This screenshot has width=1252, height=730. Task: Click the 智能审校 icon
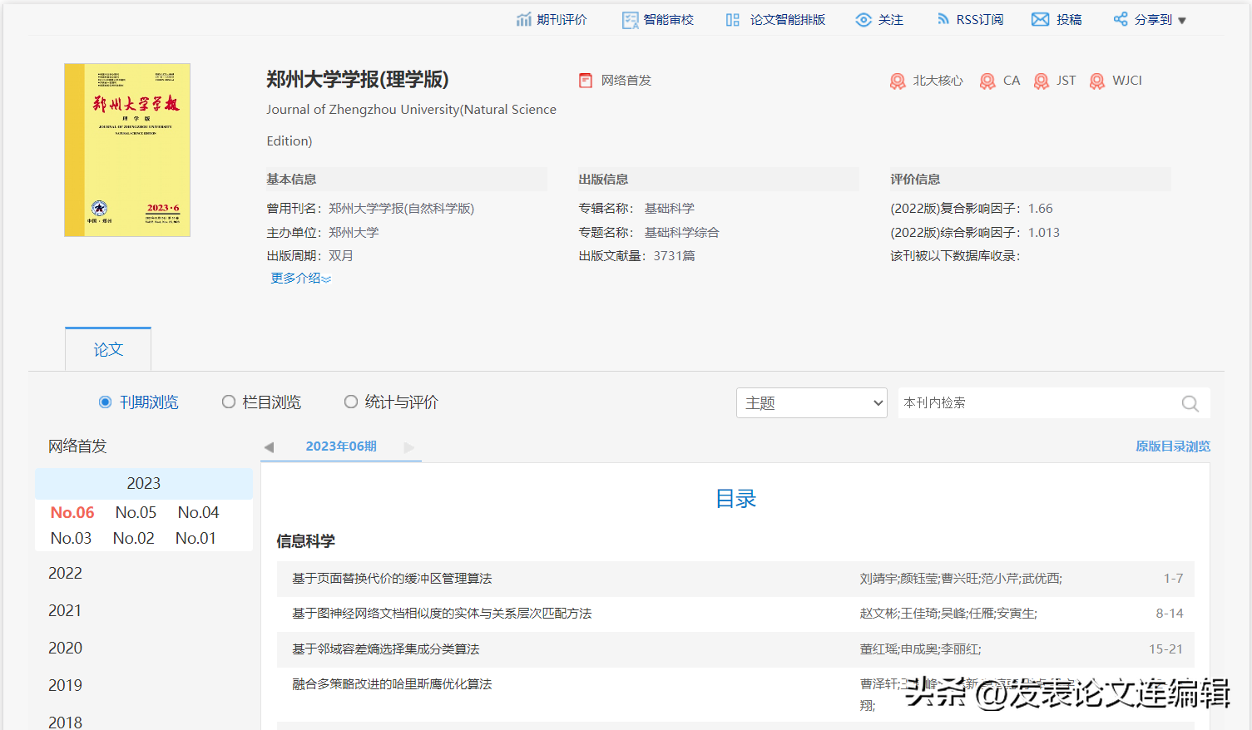[x=630, y=20]
